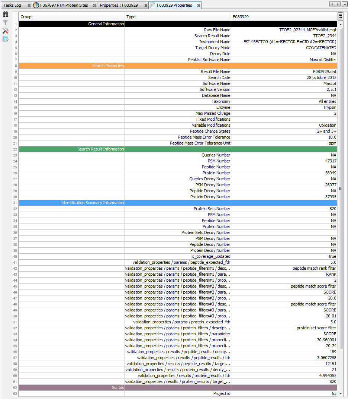The width and height of the screenshot is (348, 399).
Task: Select the 37995 protein decoy count
Action: (284, 197)
